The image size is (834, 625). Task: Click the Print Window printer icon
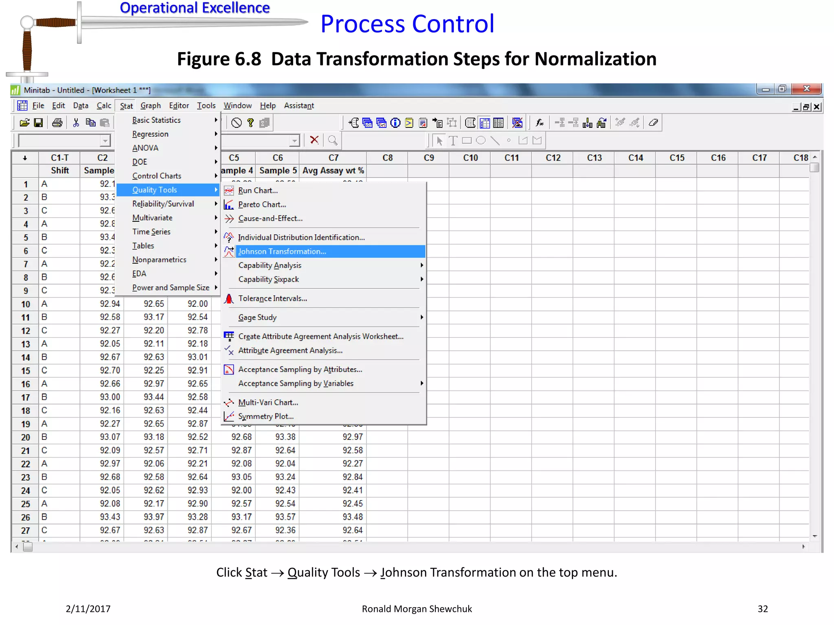[57, 123]
